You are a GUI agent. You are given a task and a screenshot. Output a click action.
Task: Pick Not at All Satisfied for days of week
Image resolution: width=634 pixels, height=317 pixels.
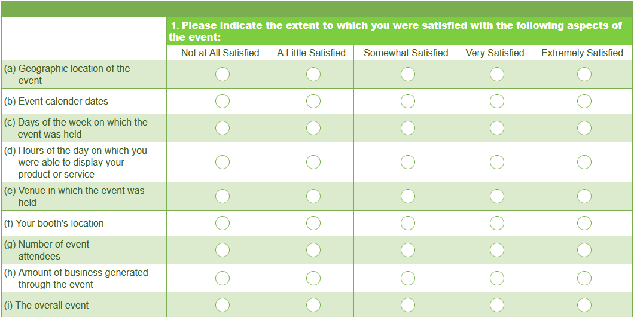pos(222,128)
